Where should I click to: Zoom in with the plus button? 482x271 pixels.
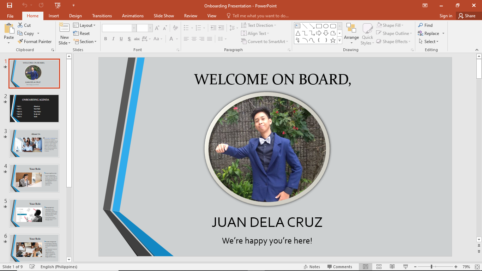(x=456, y=267)
